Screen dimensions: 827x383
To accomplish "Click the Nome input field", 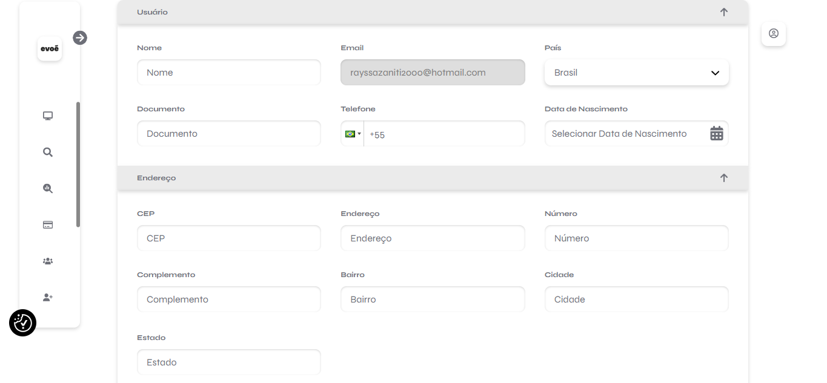I will (x=229, y=73).
